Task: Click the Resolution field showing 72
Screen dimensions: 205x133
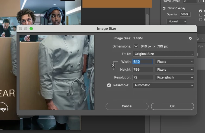Action: click(143, 77)
